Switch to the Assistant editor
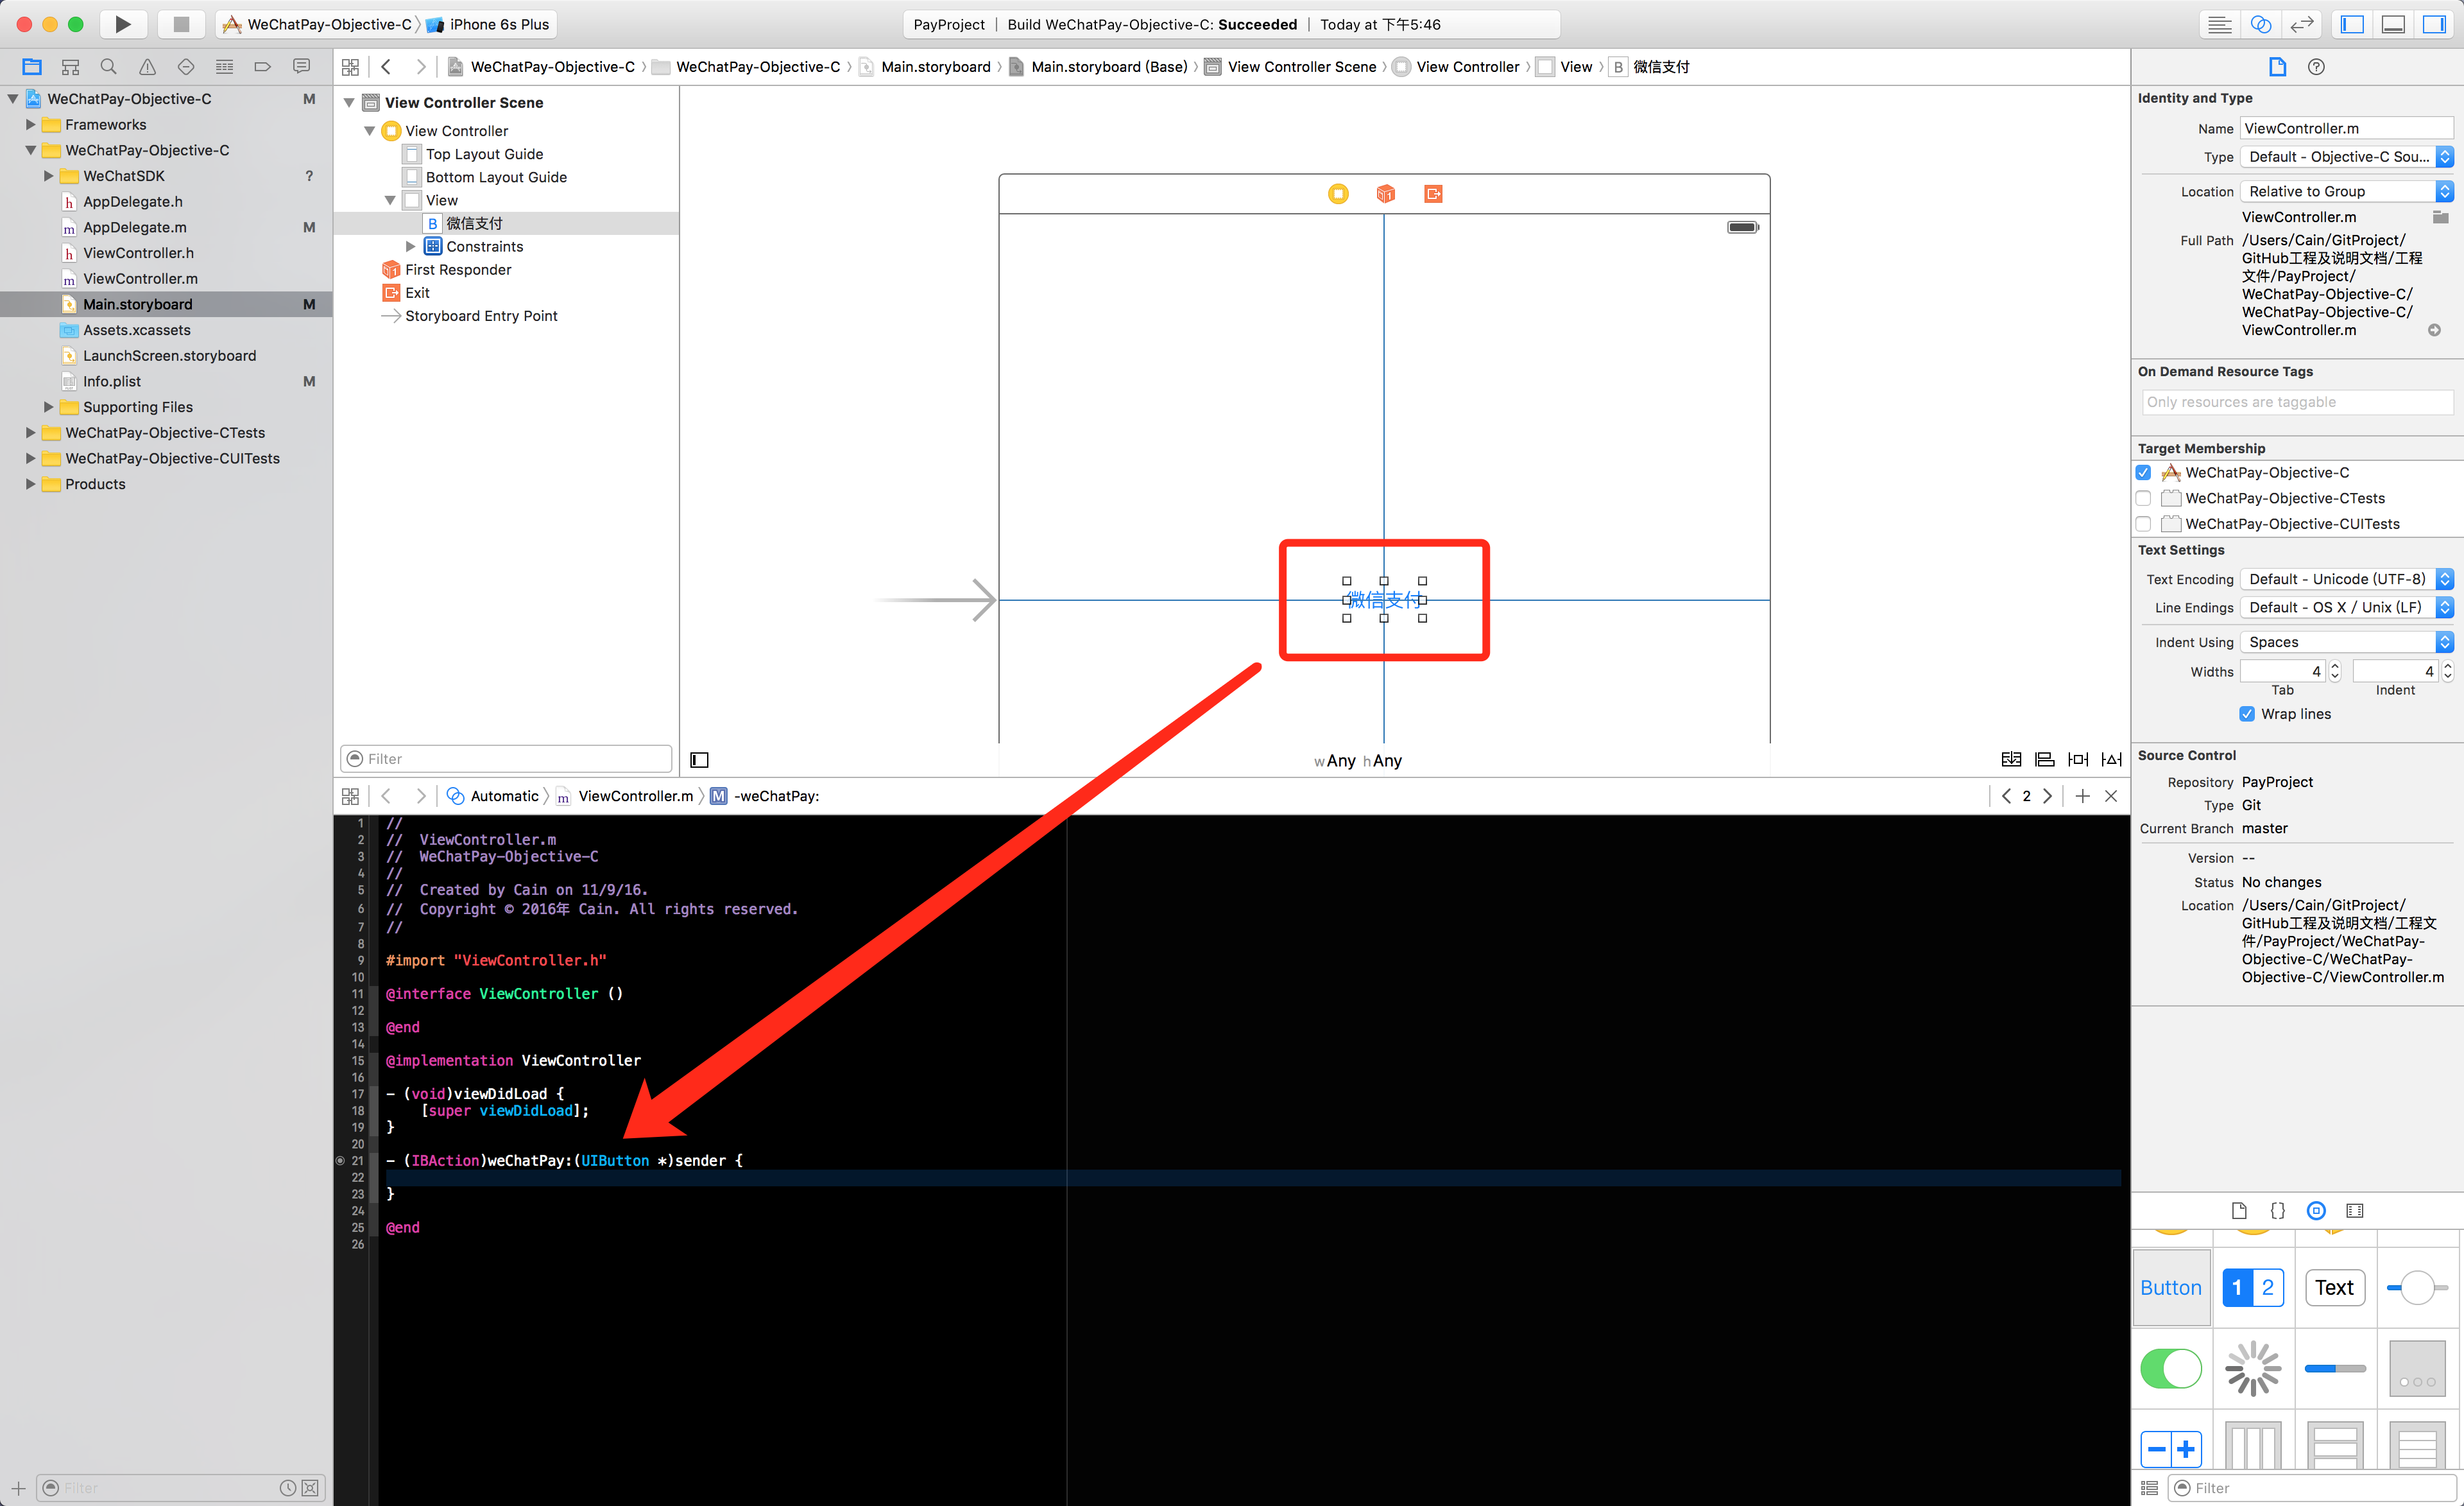 click(2260, 24)
